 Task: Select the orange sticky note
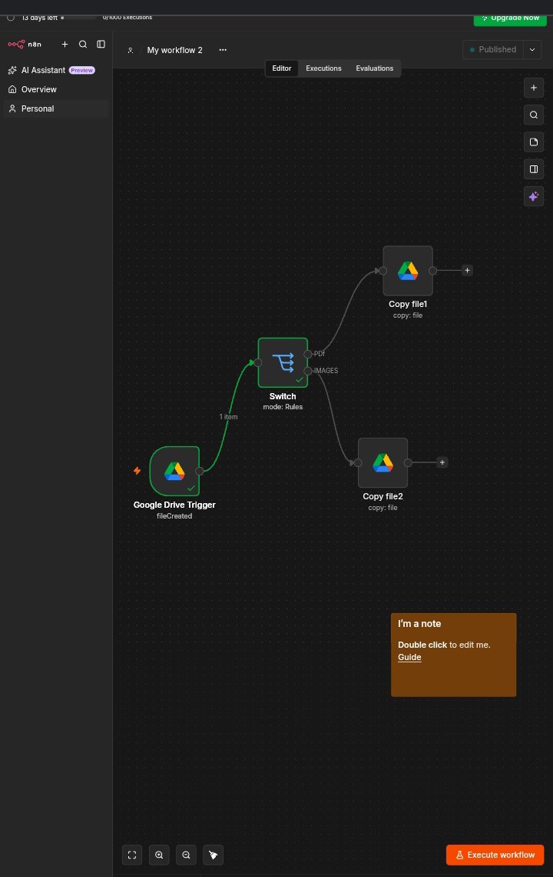(454, 655)
